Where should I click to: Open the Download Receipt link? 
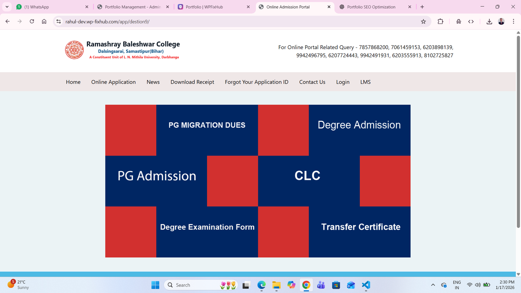click(x=192, y=82)
